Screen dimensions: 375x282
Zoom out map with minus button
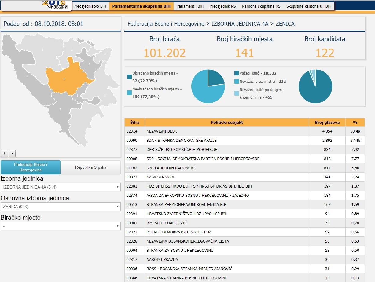[12, 153]
